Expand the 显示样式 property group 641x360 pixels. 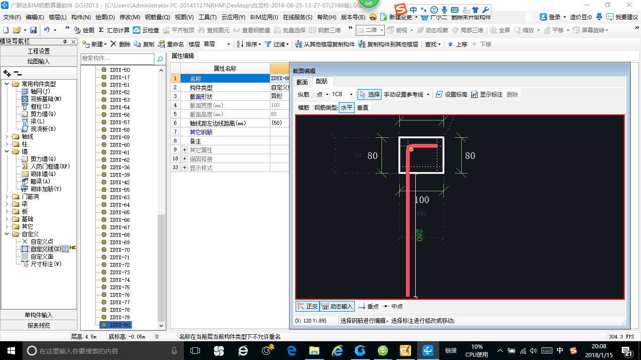185,168
